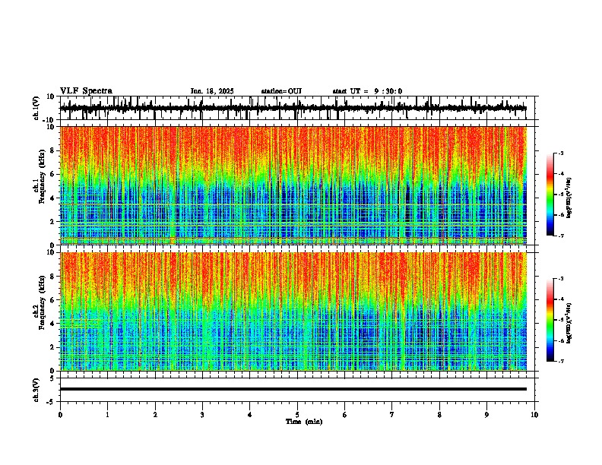
Task: Click the "Time (min)" axis title
Action: (x=304, y=422)
